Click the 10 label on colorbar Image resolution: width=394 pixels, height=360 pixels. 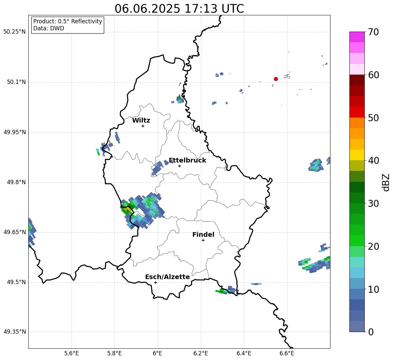[x=373, y=289]
